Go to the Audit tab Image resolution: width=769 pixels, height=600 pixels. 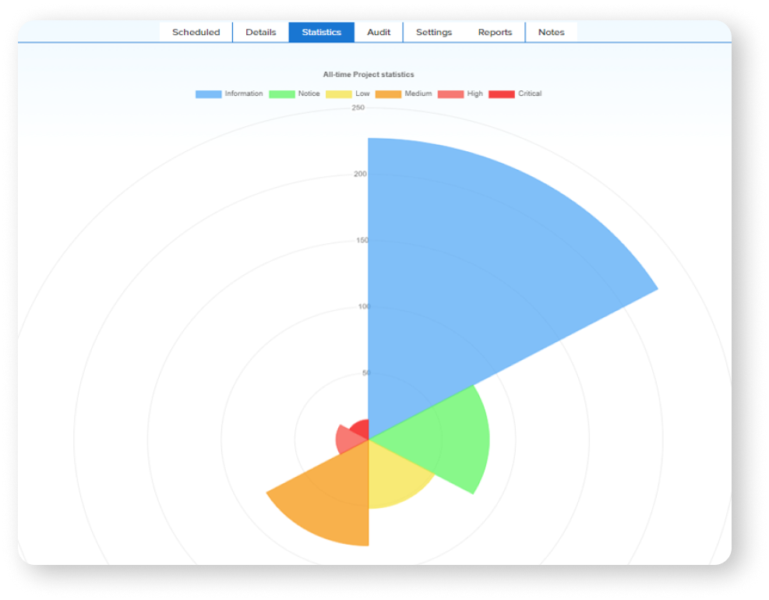click(x=379, y=32)
